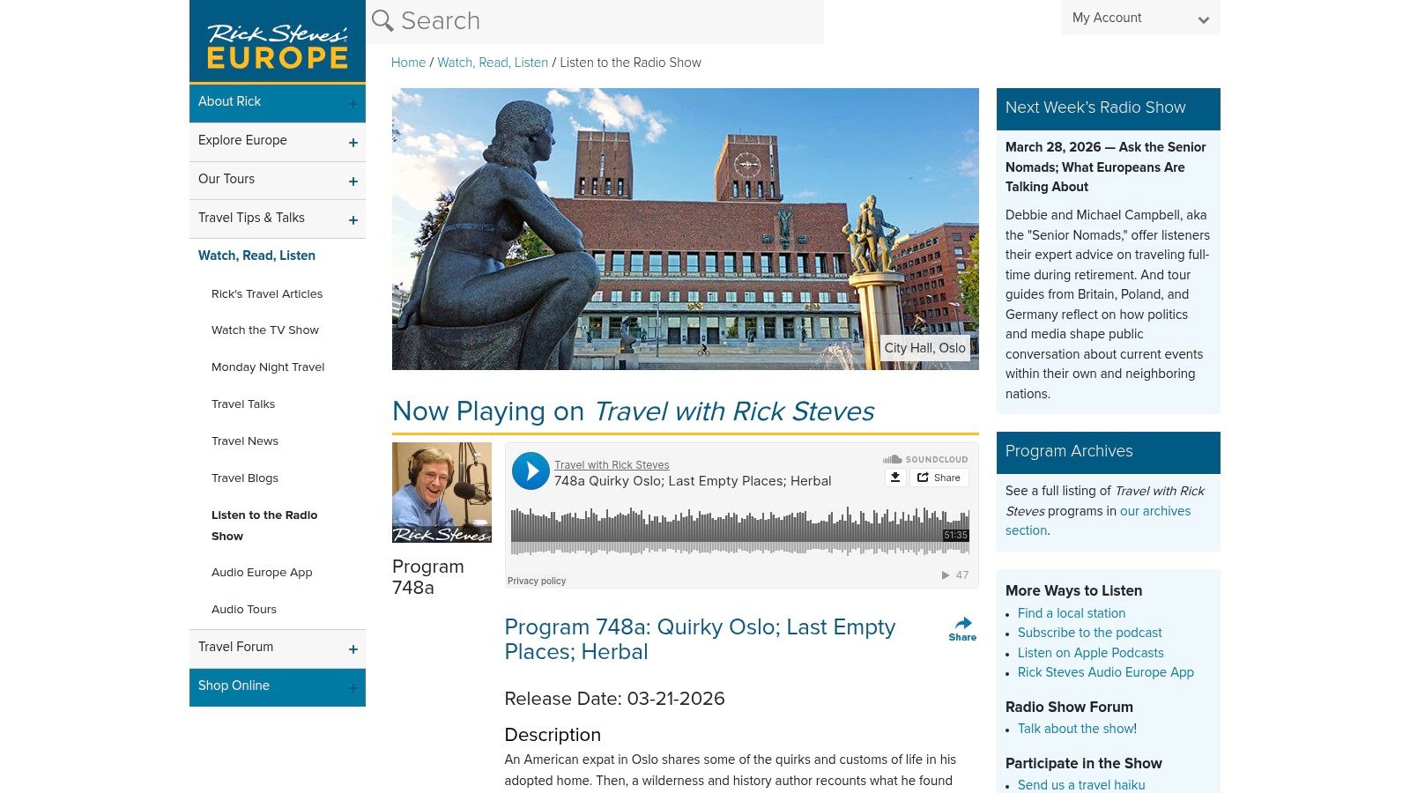1410x793 pixels.
Task: Expand the Travel Tips & Talks section
Action: pyautogui.click(x=353, y=220)
